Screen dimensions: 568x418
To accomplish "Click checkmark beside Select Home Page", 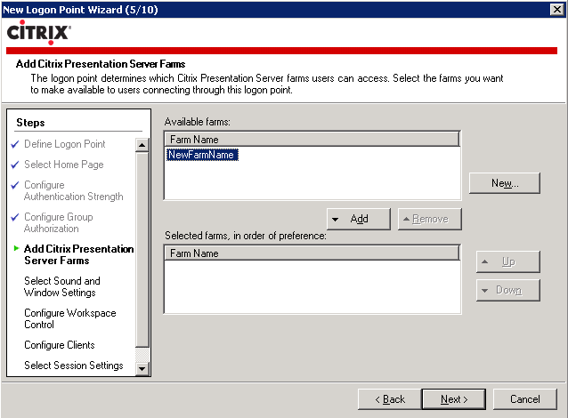I will click(x=15, y=165).
